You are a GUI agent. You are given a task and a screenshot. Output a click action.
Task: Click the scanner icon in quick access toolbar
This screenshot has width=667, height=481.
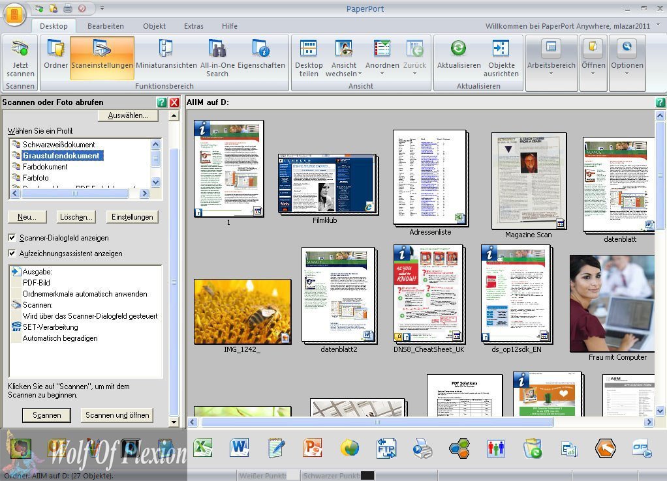39,8
